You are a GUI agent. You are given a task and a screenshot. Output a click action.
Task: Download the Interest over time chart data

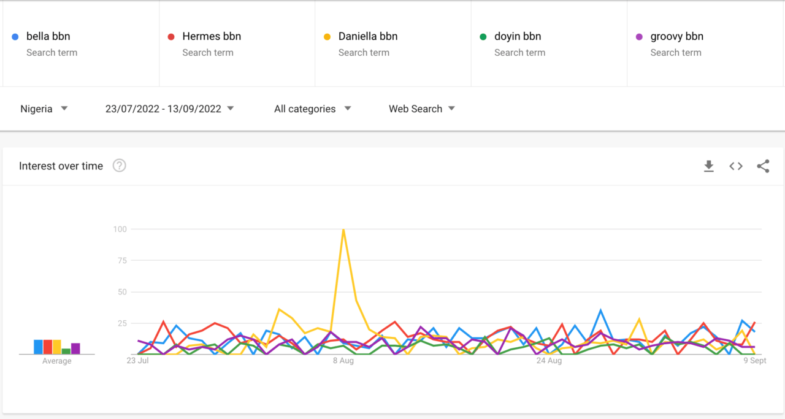709,166
